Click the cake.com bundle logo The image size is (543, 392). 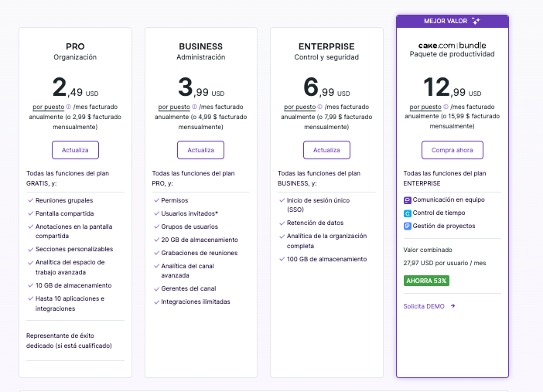coord(452,46)
